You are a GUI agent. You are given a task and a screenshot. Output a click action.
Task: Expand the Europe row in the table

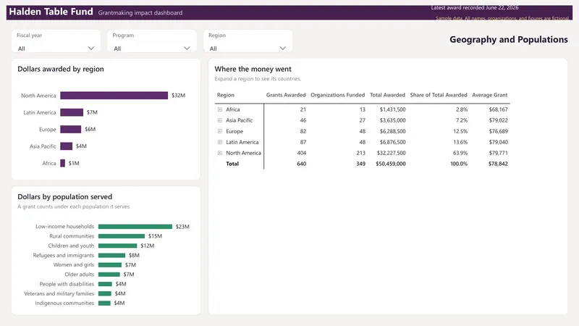click(220, 131)
